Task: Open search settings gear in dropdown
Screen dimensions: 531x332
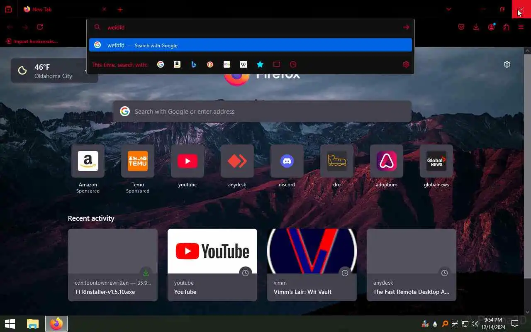Action: point(406,64)
